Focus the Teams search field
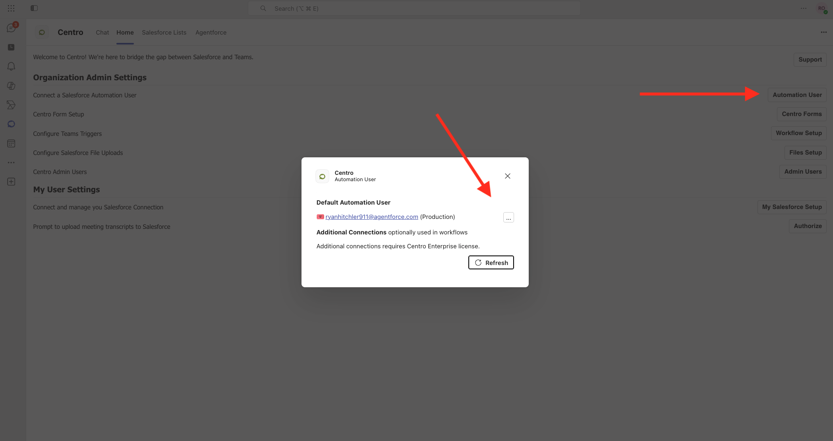This screenshot has width=833, height=441. coord(414,8)
